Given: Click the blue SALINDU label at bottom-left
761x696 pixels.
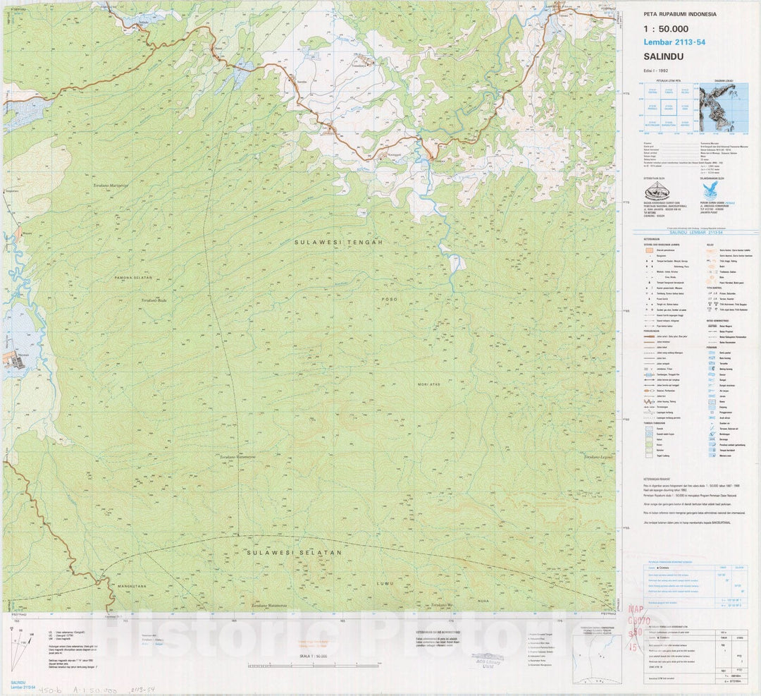Looking at the screenshot, I should [18, 683].
